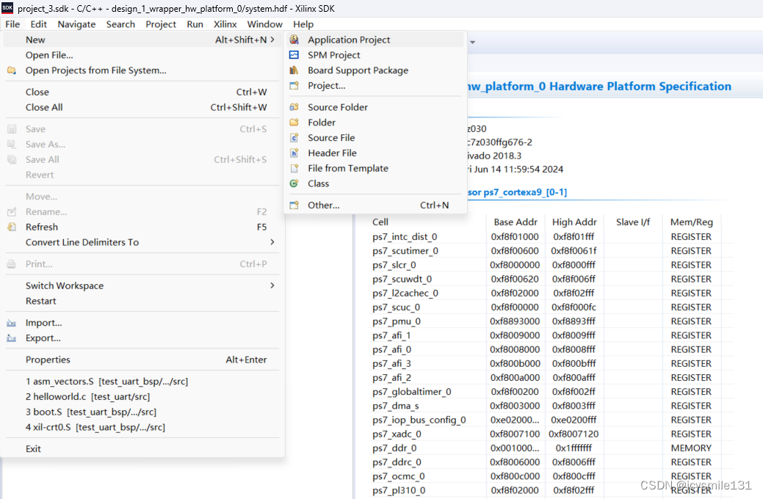Viewport: 763px width, 499px height.
Task: Click the Slave I/f column header
Action: click(632, 222)
